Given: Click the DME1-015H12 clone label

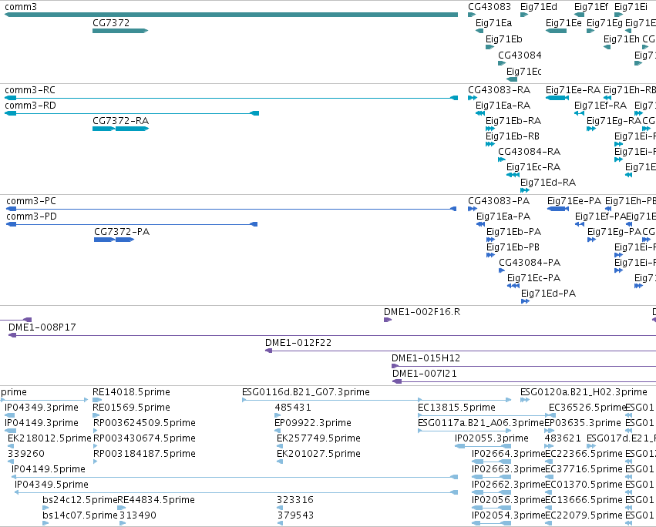Looking at the screenshot, I should (426, 358).
